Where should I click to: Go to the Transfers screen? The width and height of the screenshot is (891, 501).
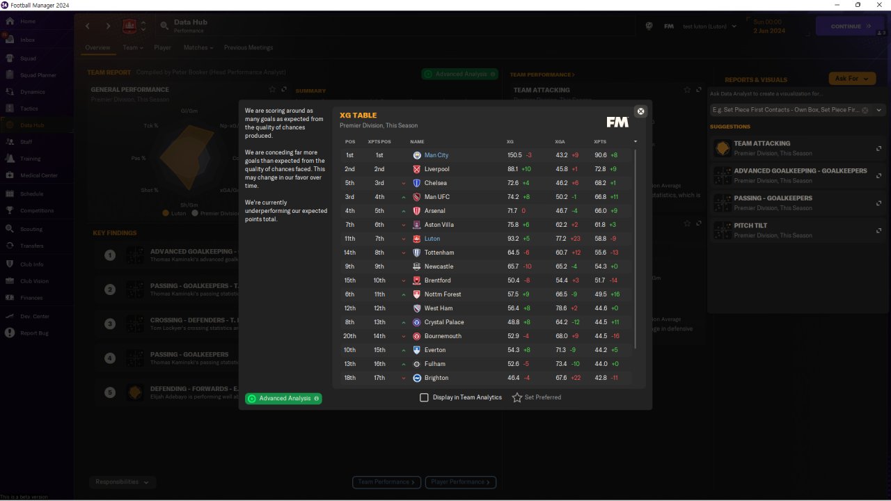tap(32, 246)
